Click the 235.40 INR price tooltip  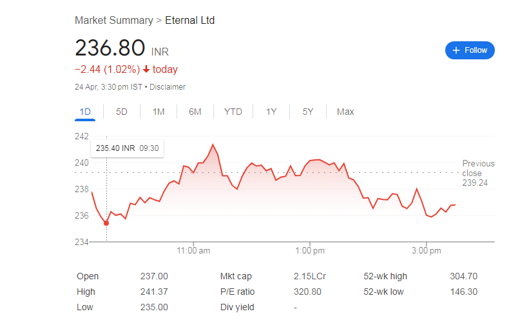pyautogui.click(x=127, y=148)
